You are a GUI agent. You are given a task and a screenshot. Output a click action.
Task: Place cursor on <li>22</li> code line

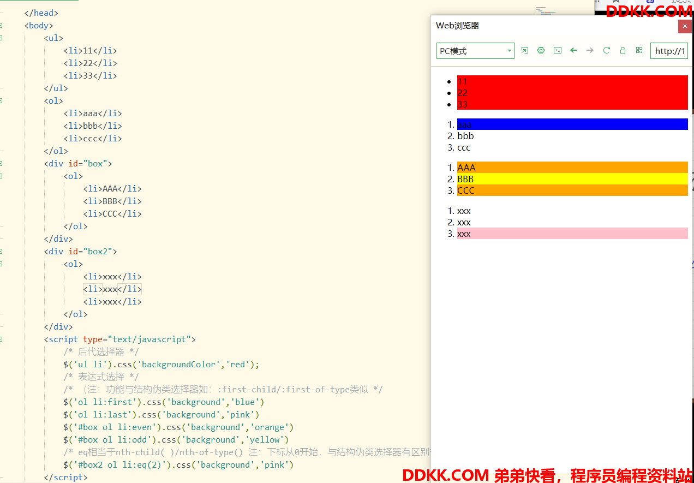click(x=90, y=63)
